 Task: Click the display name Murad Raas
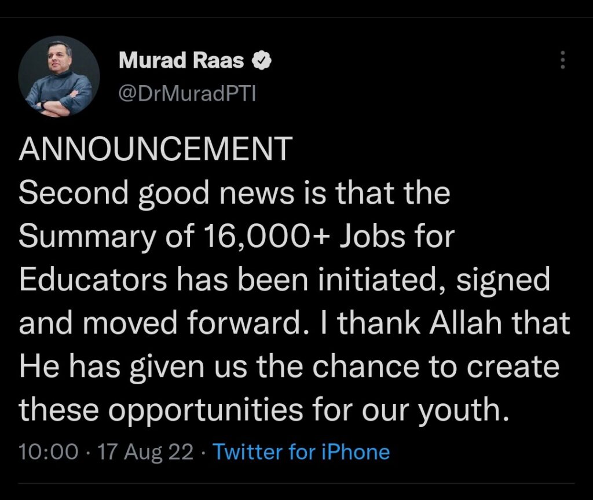pyautogui.click(x=181, y=60)
